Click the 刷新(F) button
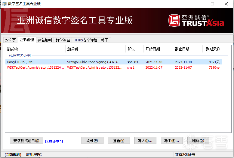This screenshot has height=158, width=234. tap(92, 141)
